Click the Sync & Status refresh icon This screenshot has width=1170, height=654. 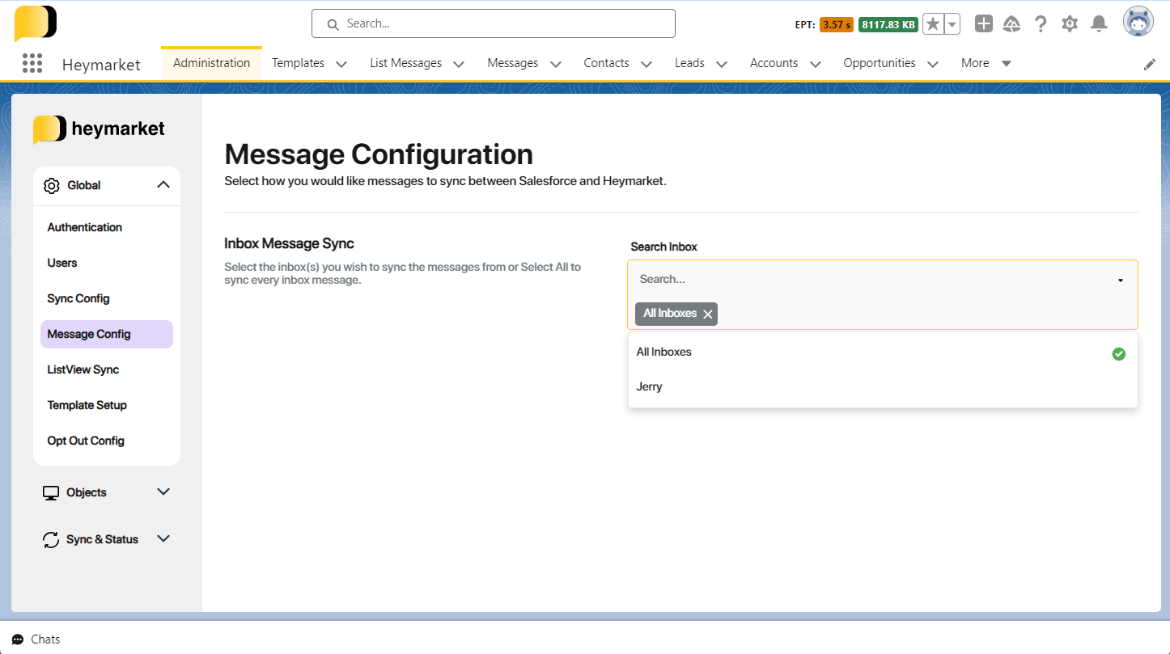tap(51, 540)
